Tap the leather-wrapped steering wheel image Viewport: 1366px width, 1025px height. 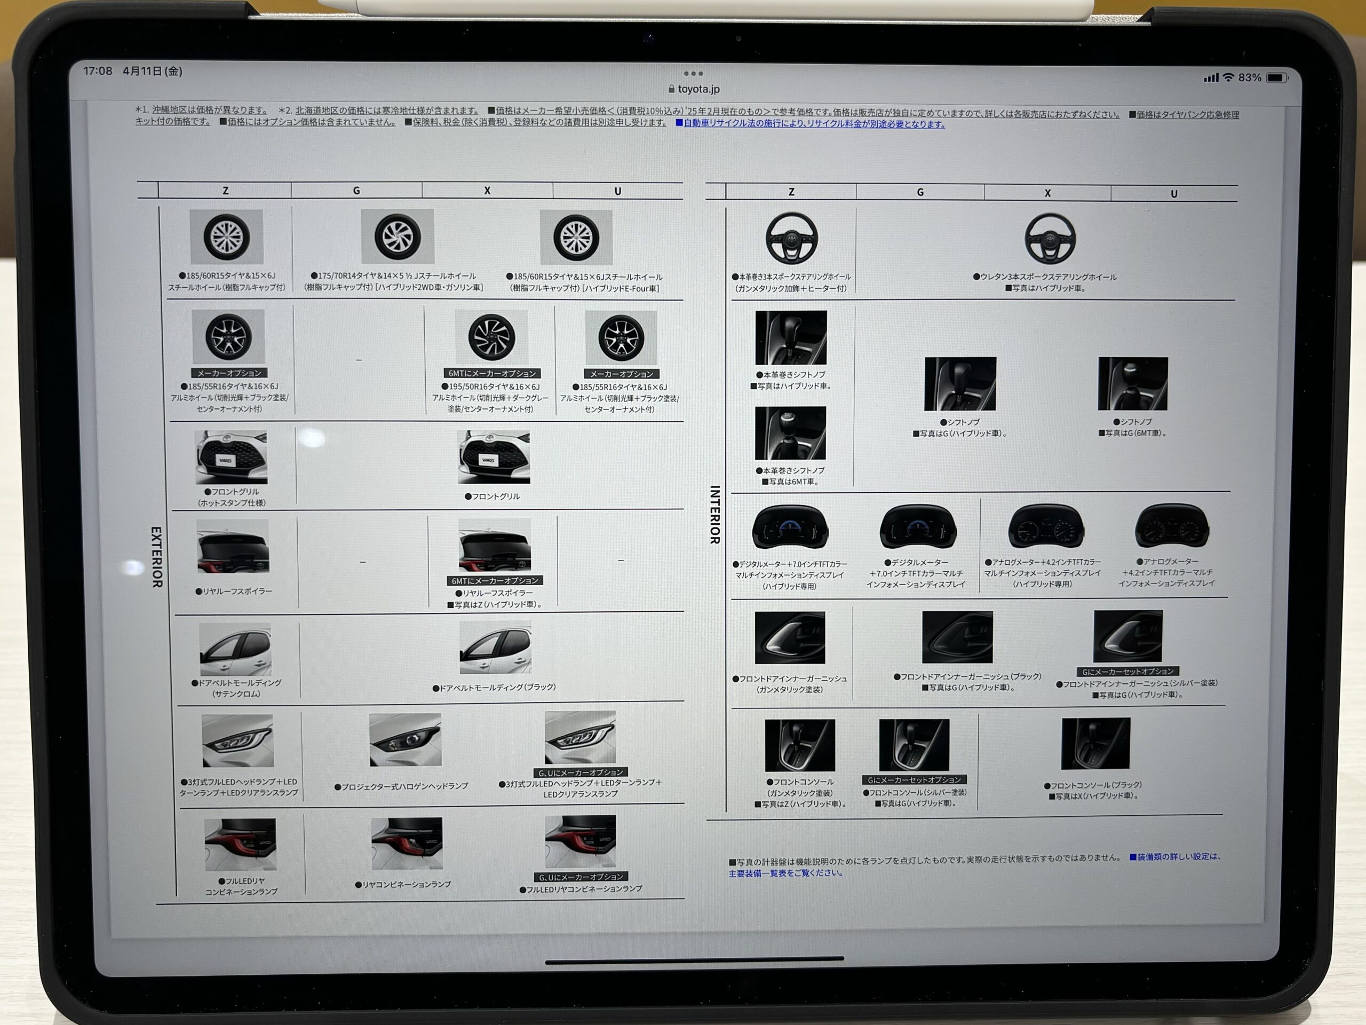(x=791, y=239)
